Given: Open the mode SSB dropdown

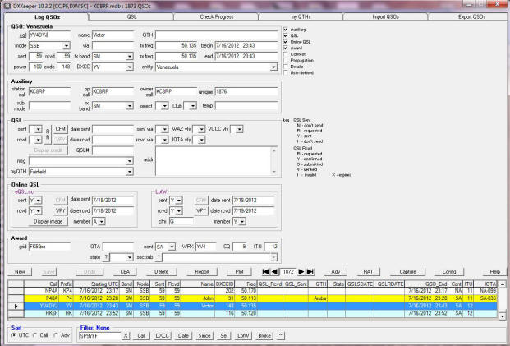Looking at the screenshot, I should pos(67,46).
